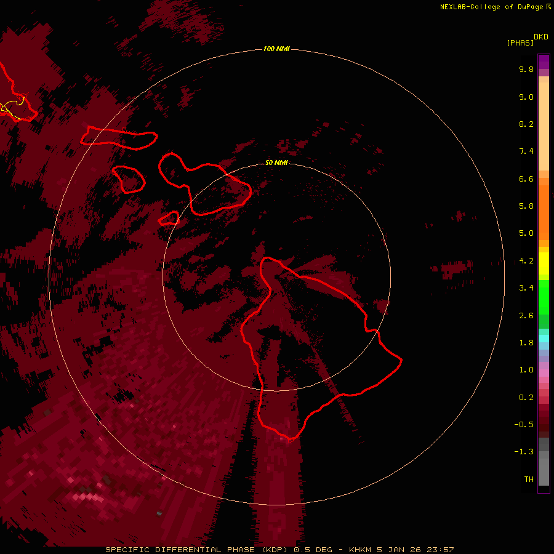Click the -1.3 scale value
The width and height of the screenshot is (554, 554).
click(524, 452)
